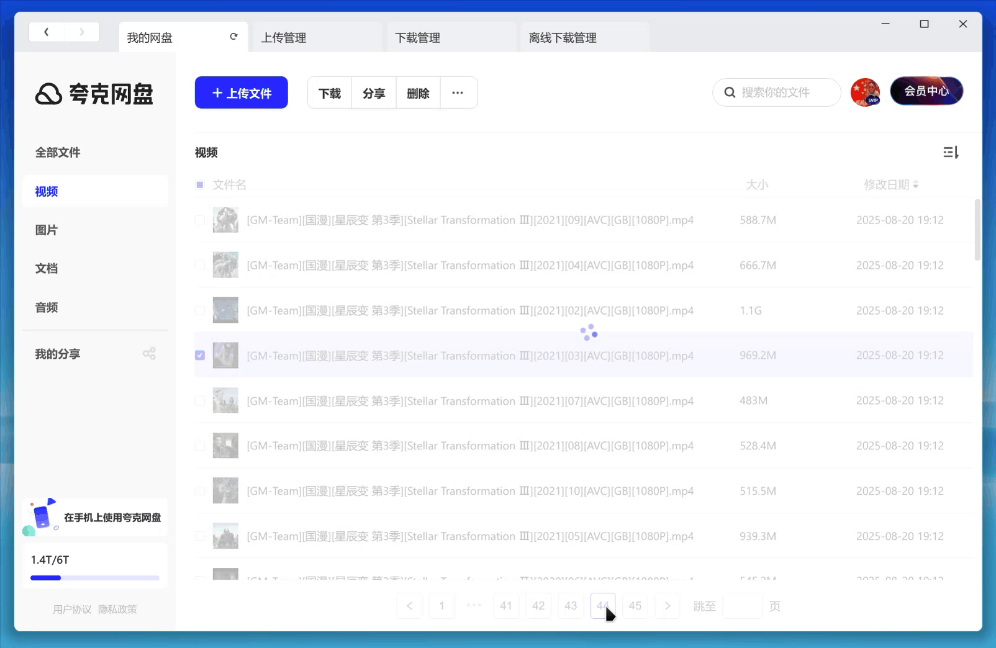Expand hidden pages via the pagination ellipsis
The width and height of the screenshot is (996, 648).
(x=474, y=606)
